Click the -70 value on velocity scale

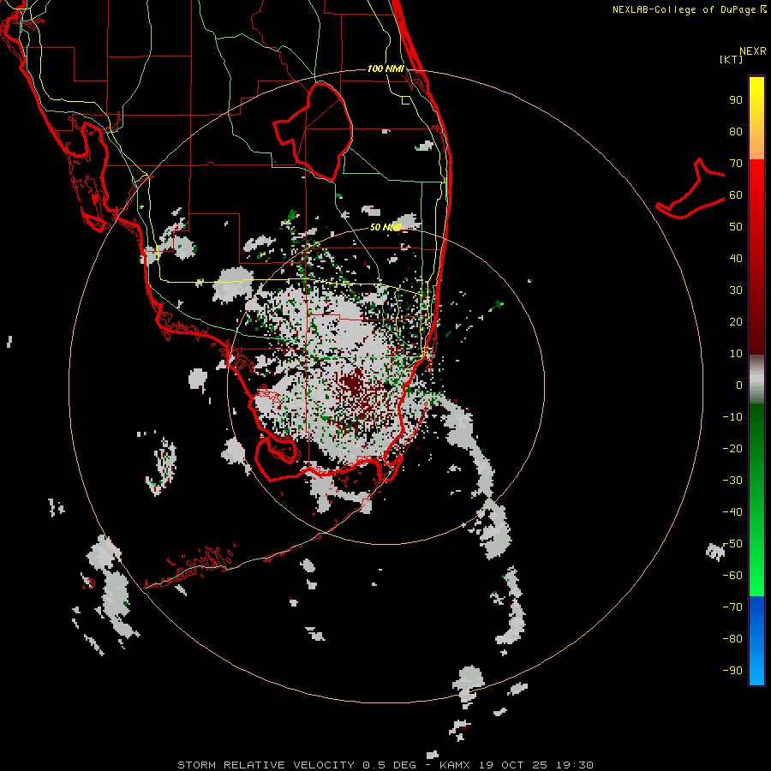(732, 607)
